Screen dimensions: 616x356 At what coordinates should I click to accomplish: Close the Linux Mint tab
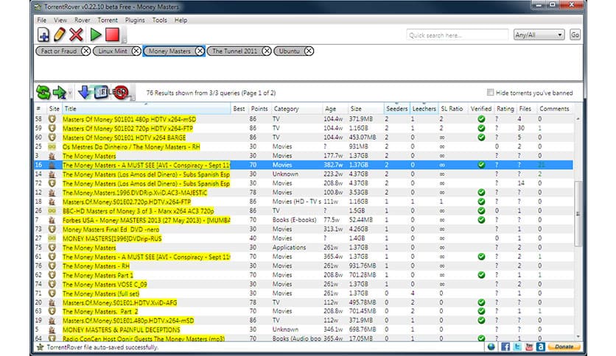tap(136, 51)
